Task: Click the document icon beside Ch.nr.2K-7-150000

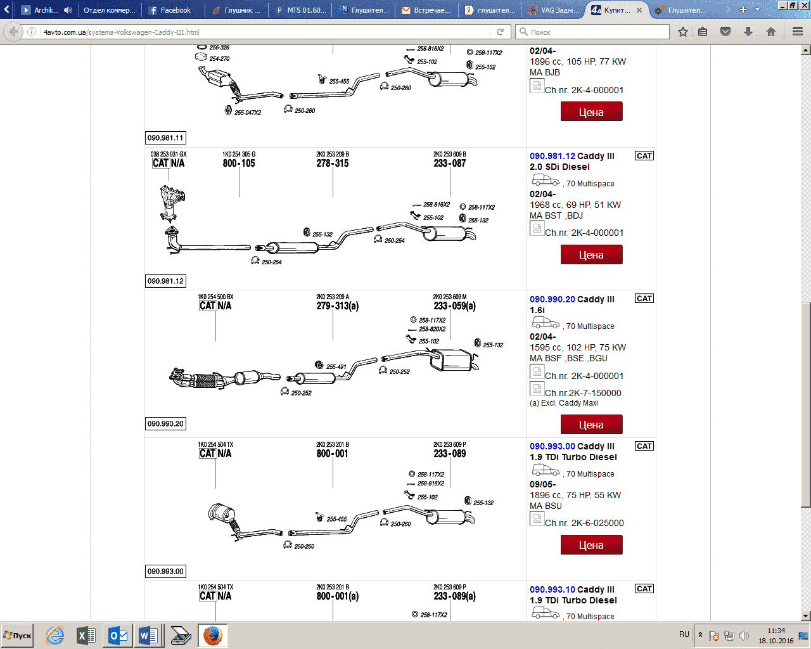Action: [537, 389]
